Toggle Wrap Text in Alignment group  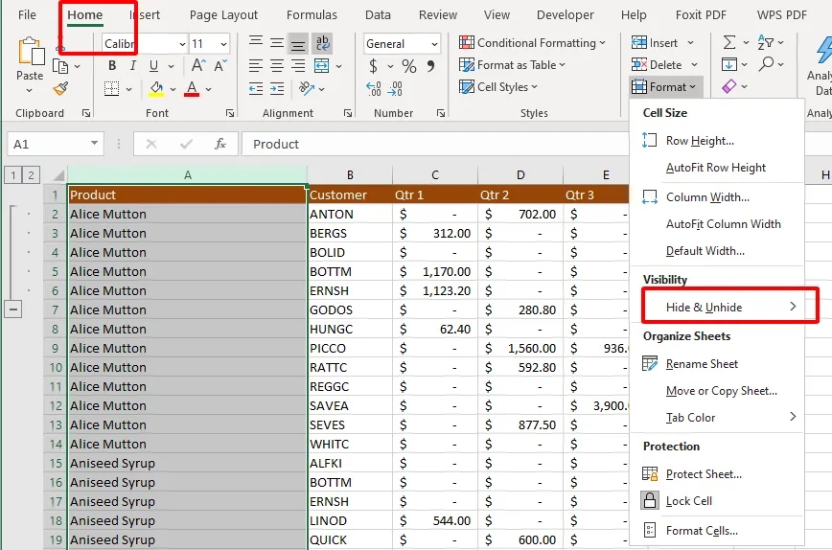coord(322,44)
